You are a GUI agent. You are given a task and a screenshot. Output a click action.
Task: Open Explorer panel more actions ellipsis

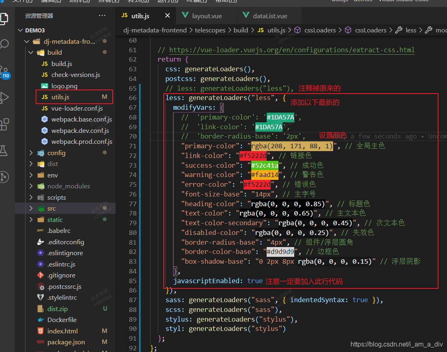102,15
